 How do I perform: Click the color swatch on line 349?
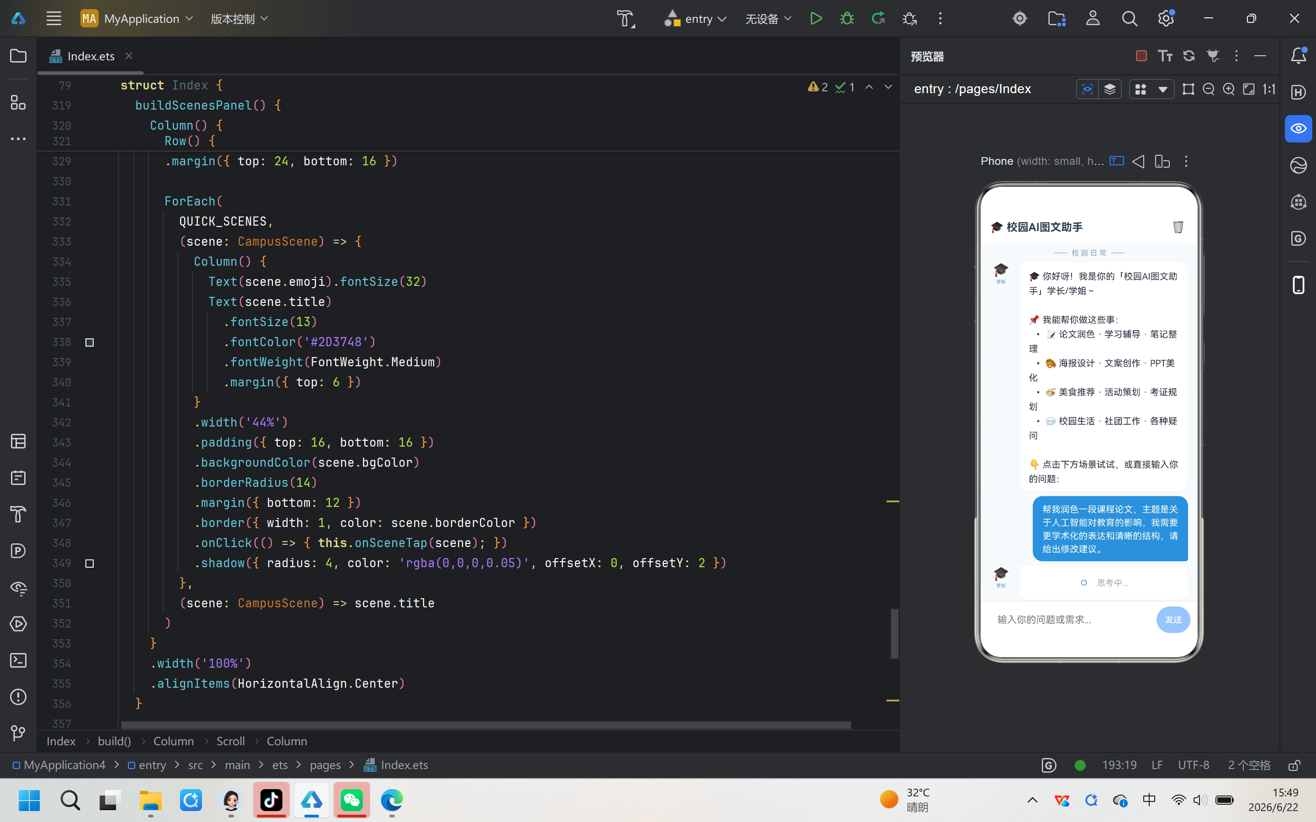[90, 564]
